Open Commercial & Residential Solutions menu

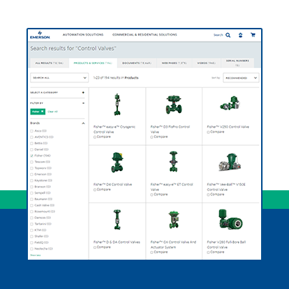(x=144, y=34)
